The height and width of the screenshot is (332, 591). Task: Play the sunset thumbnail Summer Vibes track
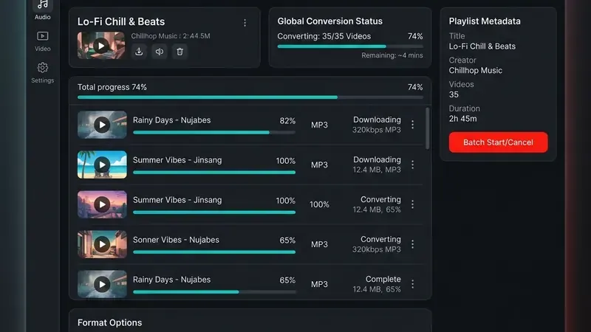102,204
